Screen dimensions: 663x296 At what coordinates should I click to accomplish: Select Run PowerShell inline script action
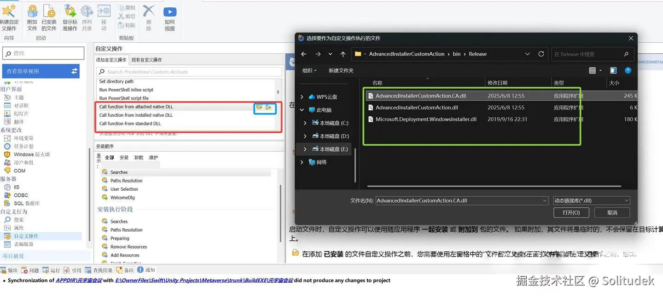tap(126, 90)
